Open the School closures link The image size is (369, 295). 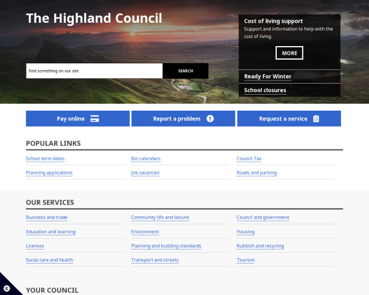pos(265,90)
